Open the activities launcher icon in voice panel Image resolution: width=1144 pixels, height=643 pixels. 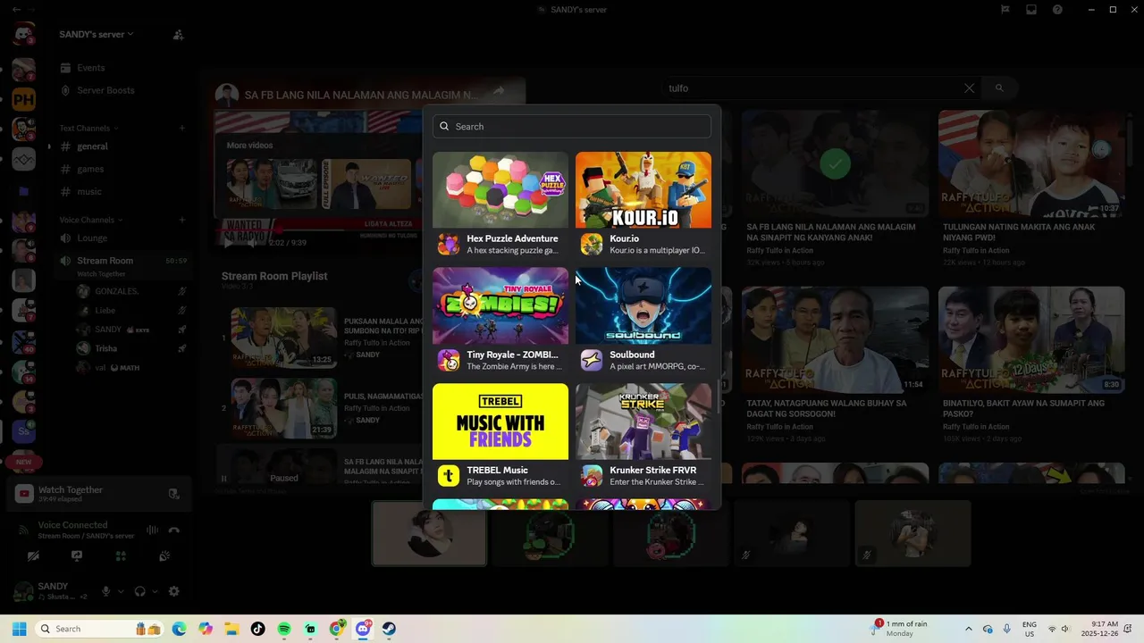pyautogui.click(x=121, y=555)
